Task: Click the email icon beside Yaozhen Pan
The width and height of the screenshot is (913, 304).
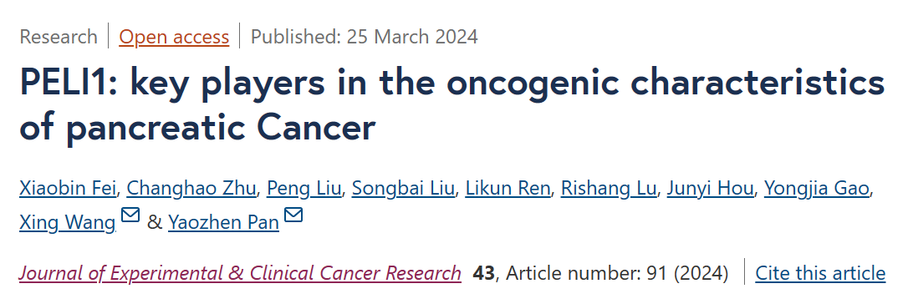Action: click(x=293, y=215)
